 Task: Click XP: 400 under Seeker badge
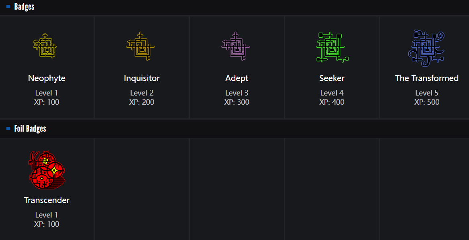point(332,102)
